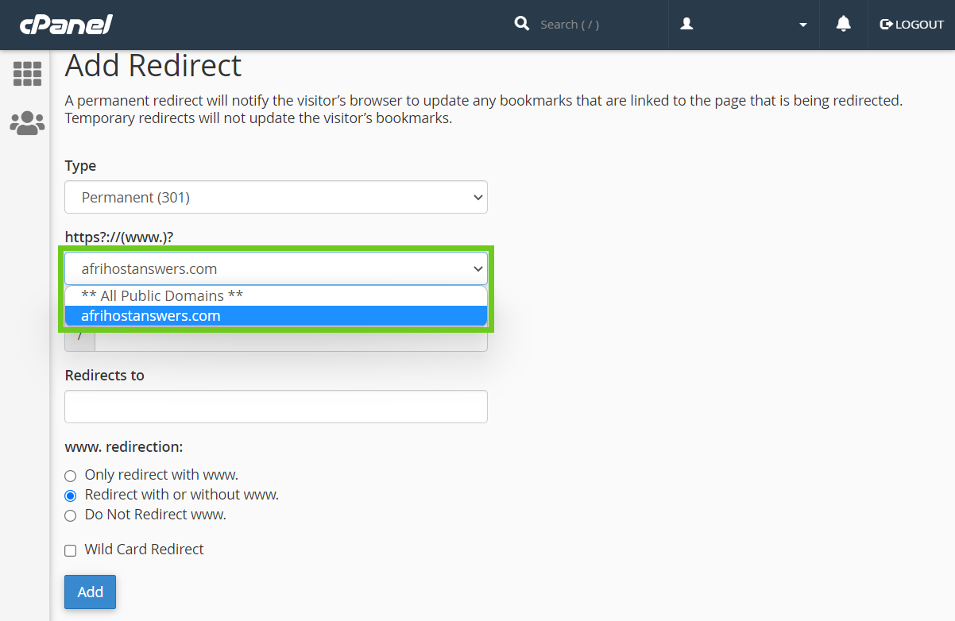Enable the Wild Card Redirect checkbox
Image resolution: width=955 pixels, height=621 pixels.
71,550
